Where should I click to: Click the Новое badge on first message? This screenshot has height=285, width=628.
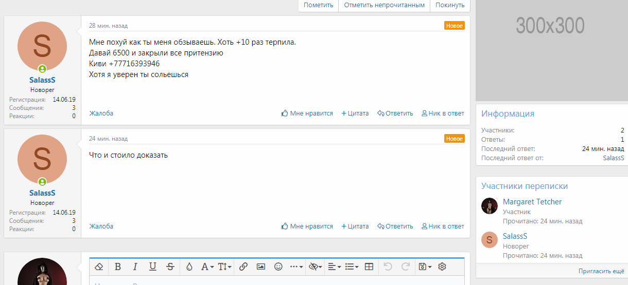point(455,26)
